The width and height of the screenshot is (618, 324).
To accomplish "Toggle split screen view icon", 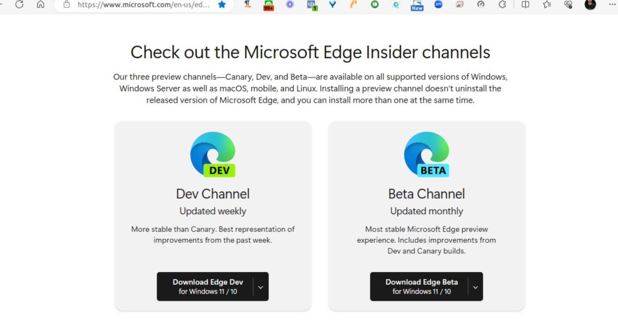I will (x=525, y=5).
